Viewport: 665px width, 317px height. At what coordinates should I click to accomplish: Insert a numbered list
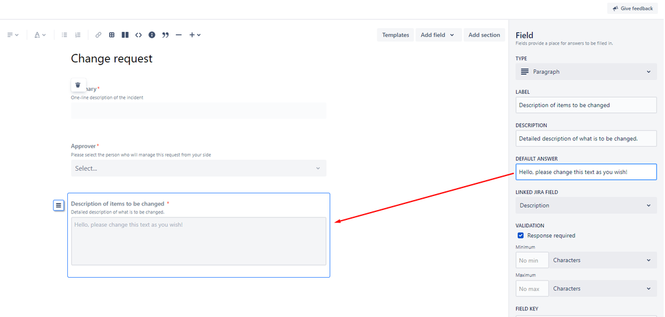point(78,35)
